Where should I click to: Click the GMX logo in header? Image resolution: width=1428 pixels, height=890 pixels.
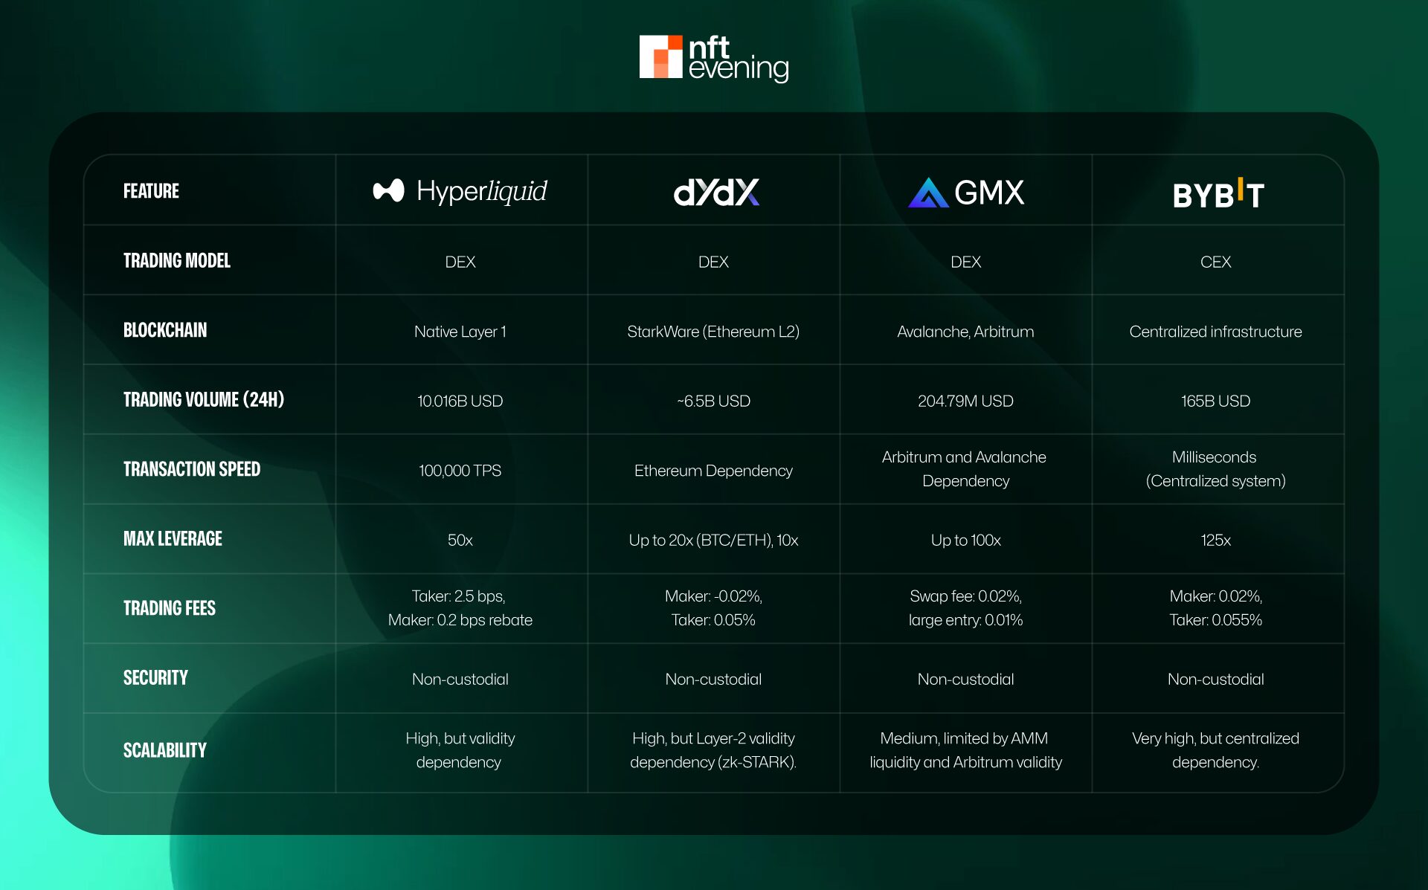[965, 193]
